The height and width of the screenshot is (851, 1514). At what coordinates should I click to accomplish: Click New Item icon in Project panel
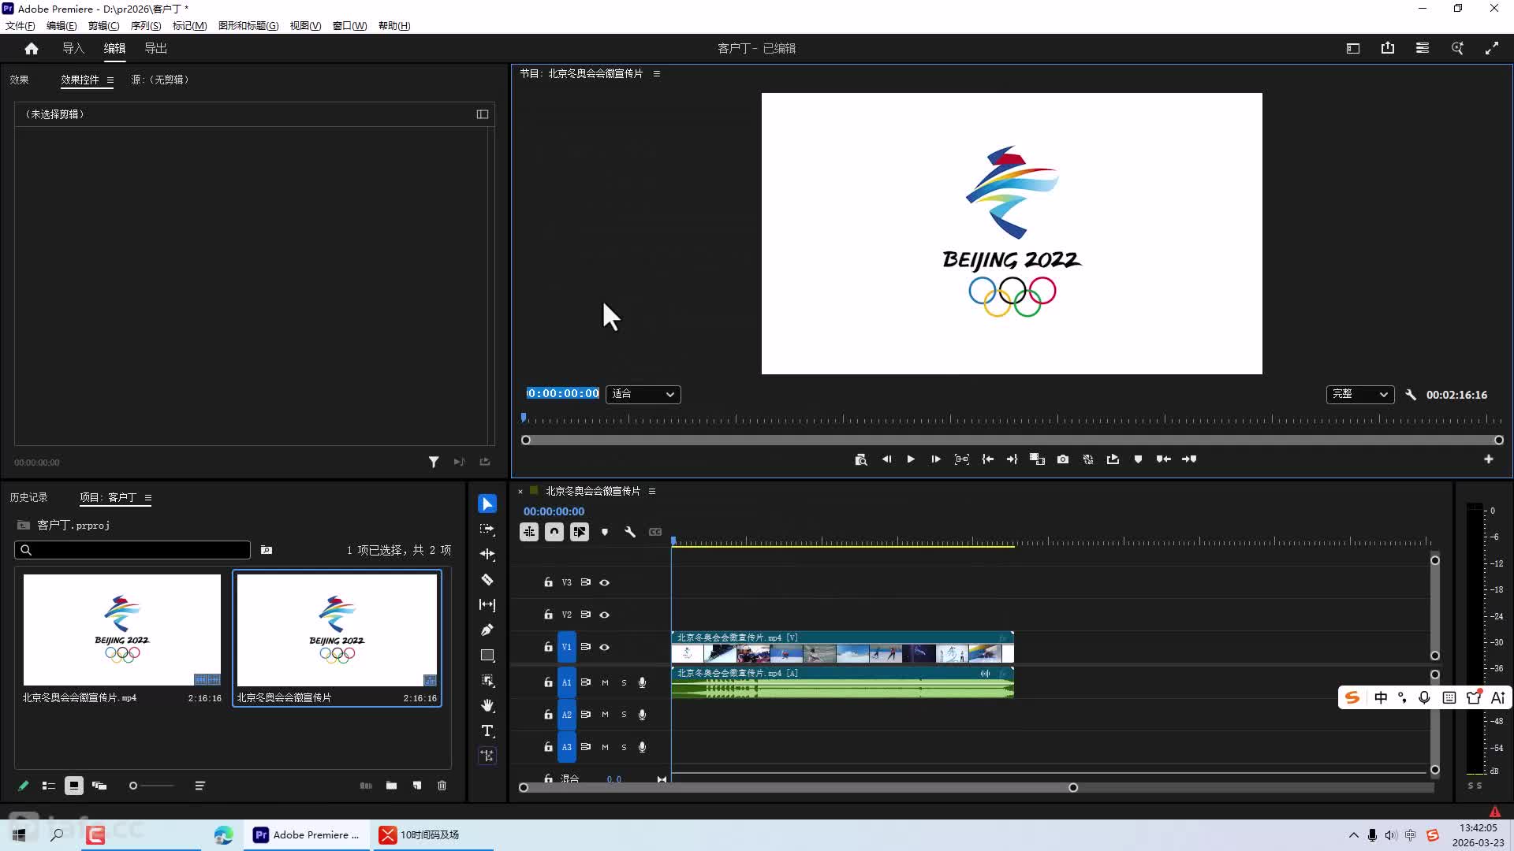coord(417,786)
